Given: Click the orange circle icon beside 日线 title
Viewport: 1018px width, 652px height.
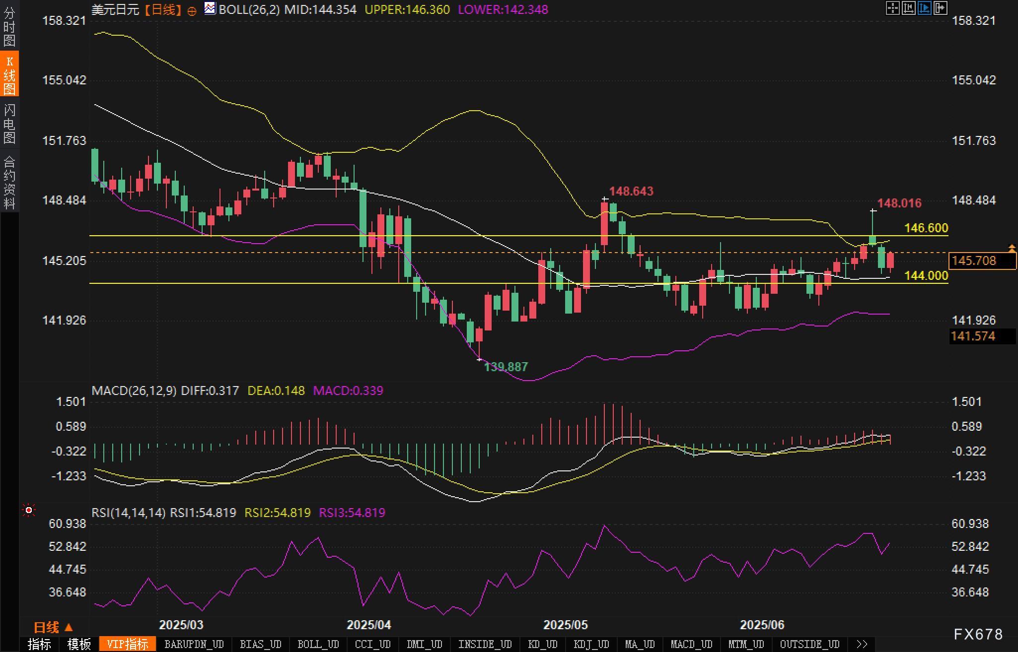Looking at the screenshot, I should (x=192, y=11).
